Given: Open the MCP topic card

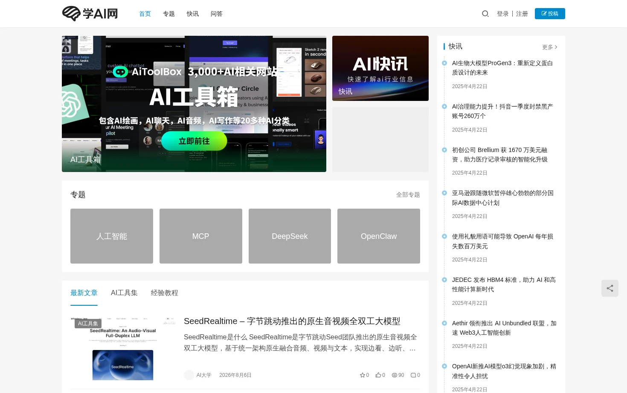Looking at the screenshot, I should pos(201,236).
